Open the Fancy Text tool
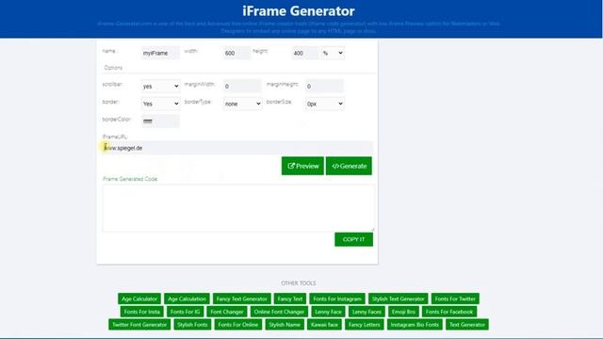Image resolution: width=603 pixels, height=339 pixels. pyautogui.click(x=290, y=299)
